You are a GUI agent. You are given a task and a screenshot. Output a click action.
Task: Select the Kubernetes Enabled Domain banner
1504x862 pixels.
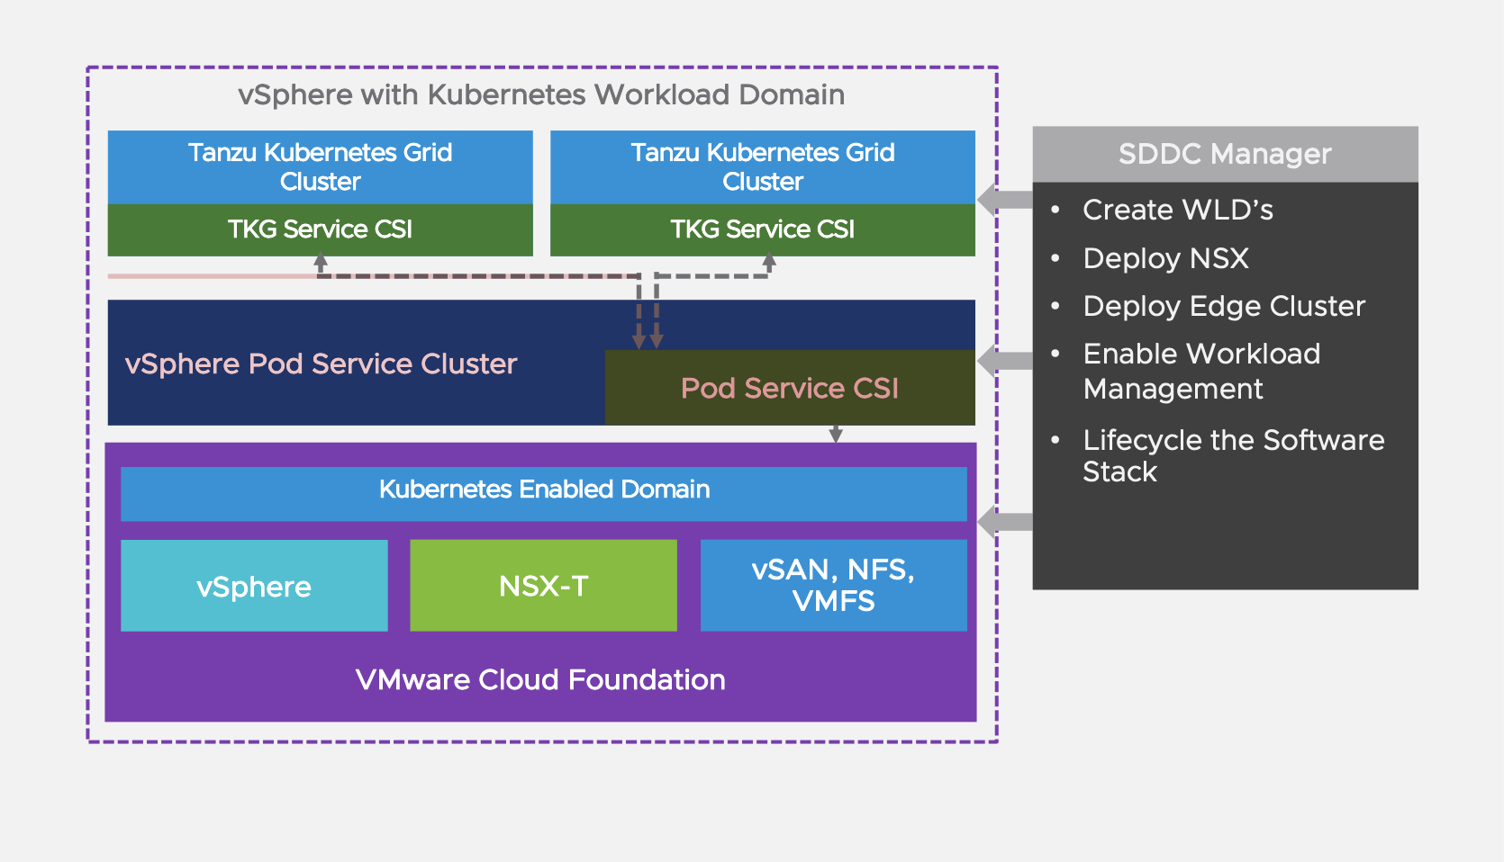[x=542, y=490]
